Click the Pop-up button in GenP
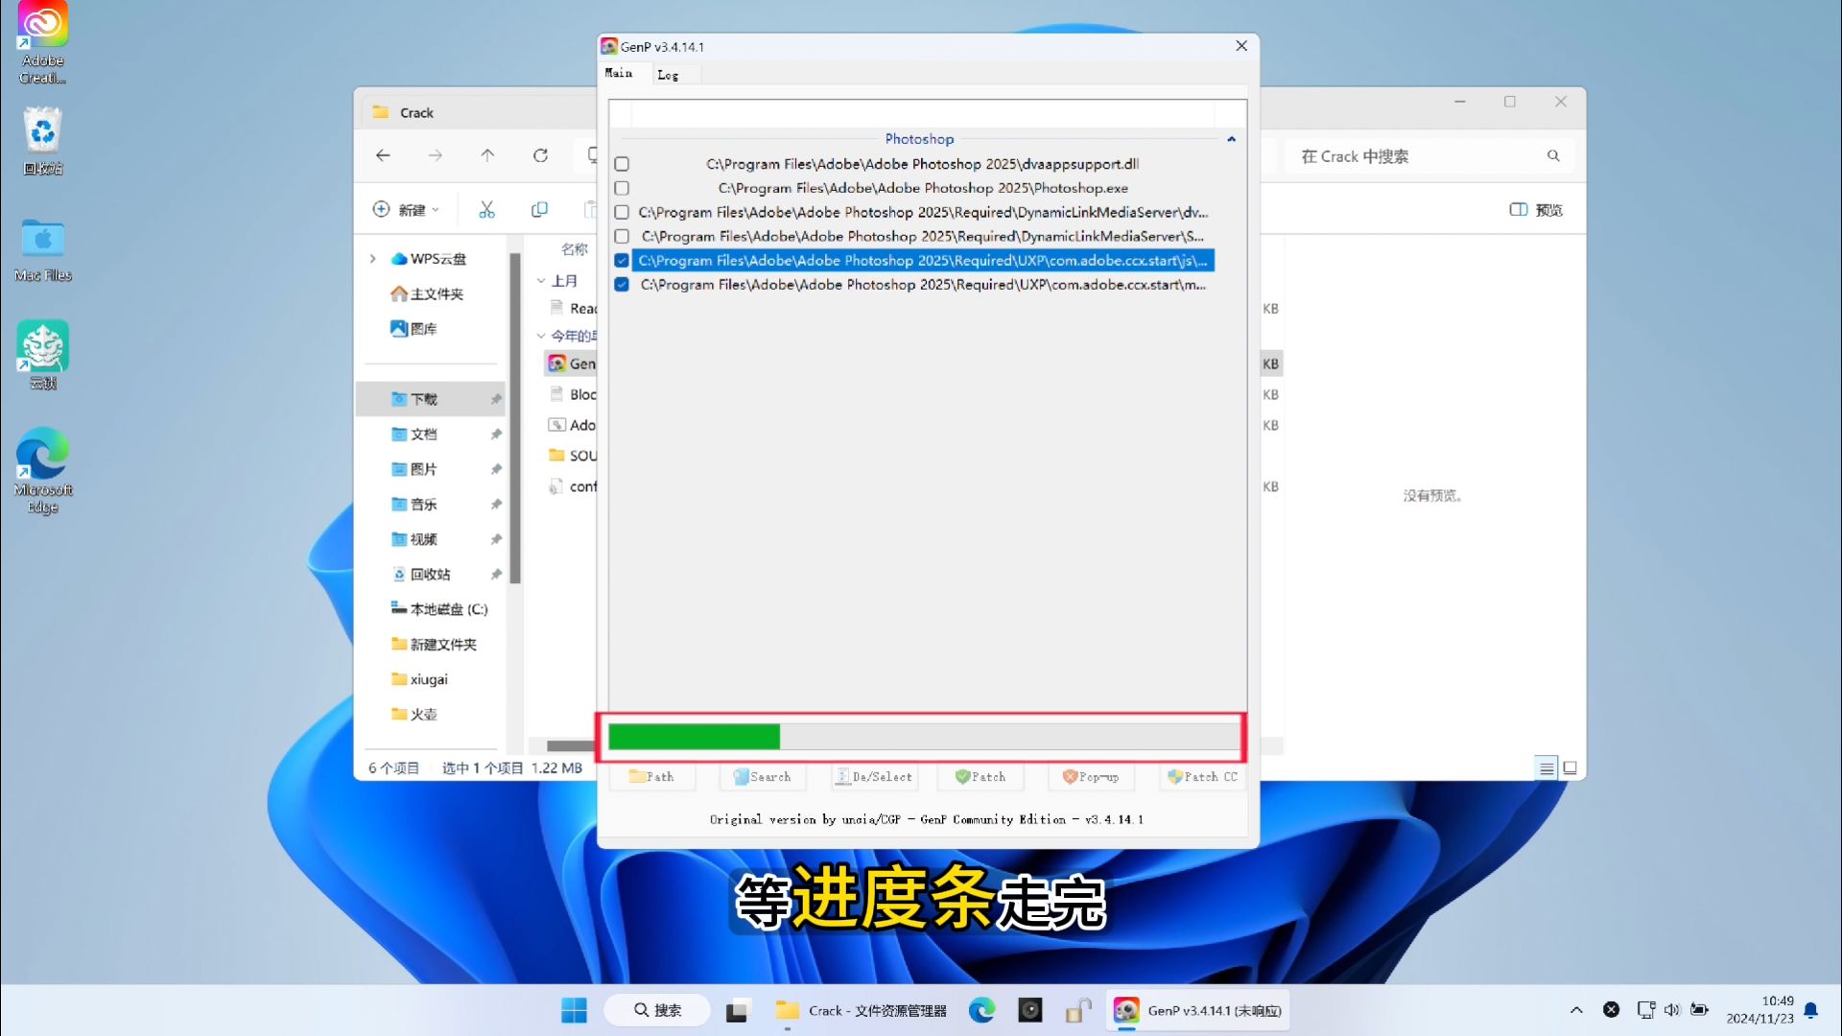The width and height of the screenshot is (1842, 1036). click(1091, 777)
